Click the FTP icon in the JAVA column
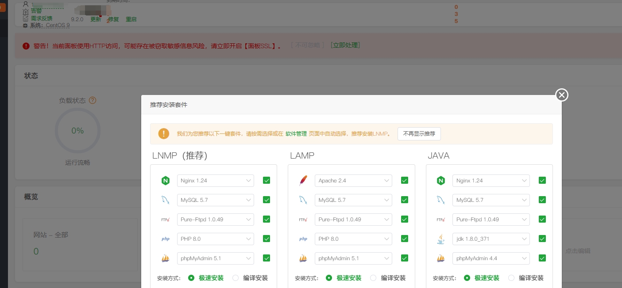The height and width of the screenshot is (288, 622). click(x=441, y=219)
